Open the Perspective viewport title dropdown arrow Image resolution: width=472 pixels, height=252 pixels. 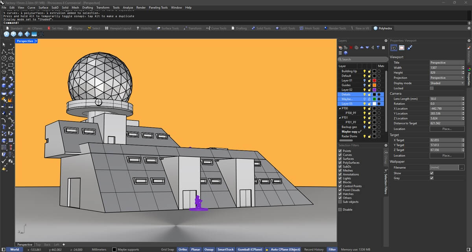click(x=36, y=41)
